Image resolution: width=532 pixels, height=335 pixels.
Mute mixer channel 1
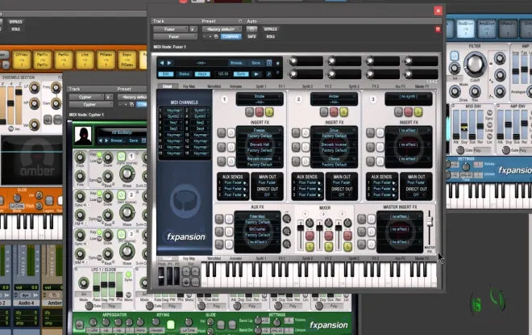click(310, 236)
